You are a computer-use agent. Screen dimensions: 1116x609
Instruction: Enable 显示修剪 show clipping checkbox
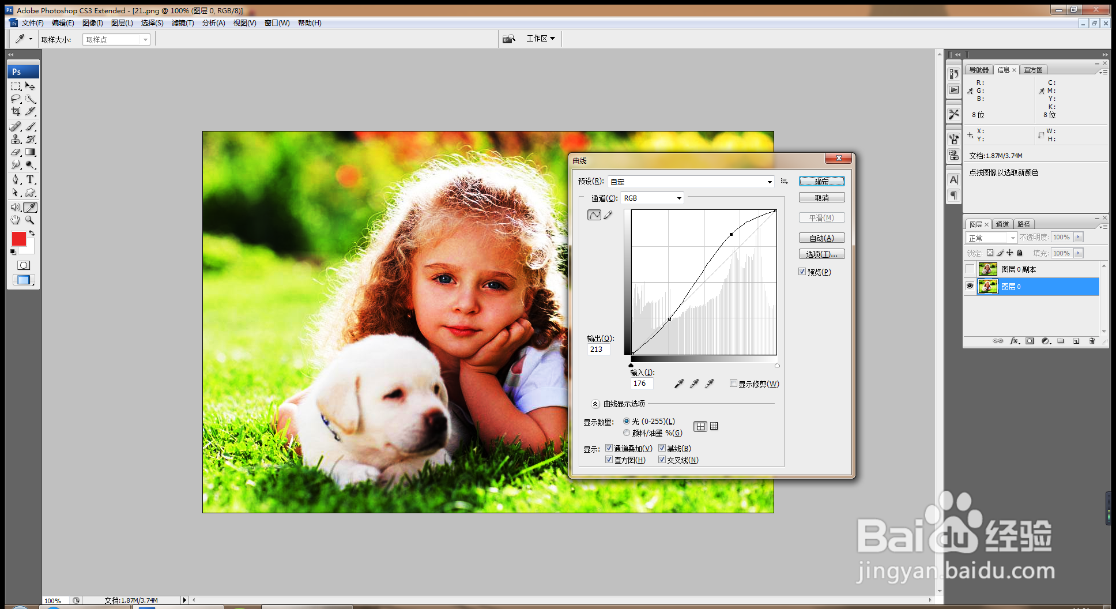click(733, 384)
